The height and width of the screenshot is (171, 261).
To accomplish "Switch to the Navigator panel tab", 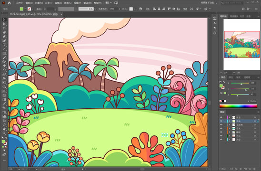I will (223, 16).
